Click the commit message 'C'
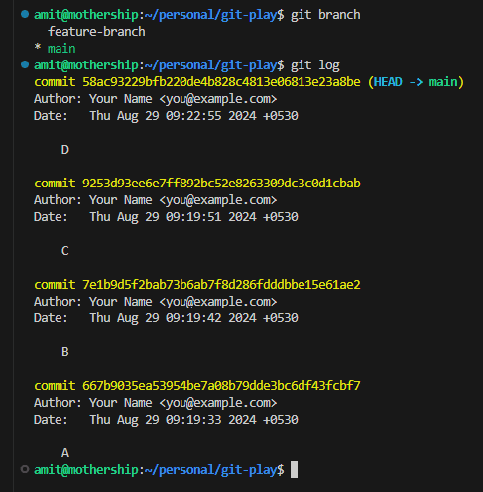483x492 pixels. (x=65, y=251)
